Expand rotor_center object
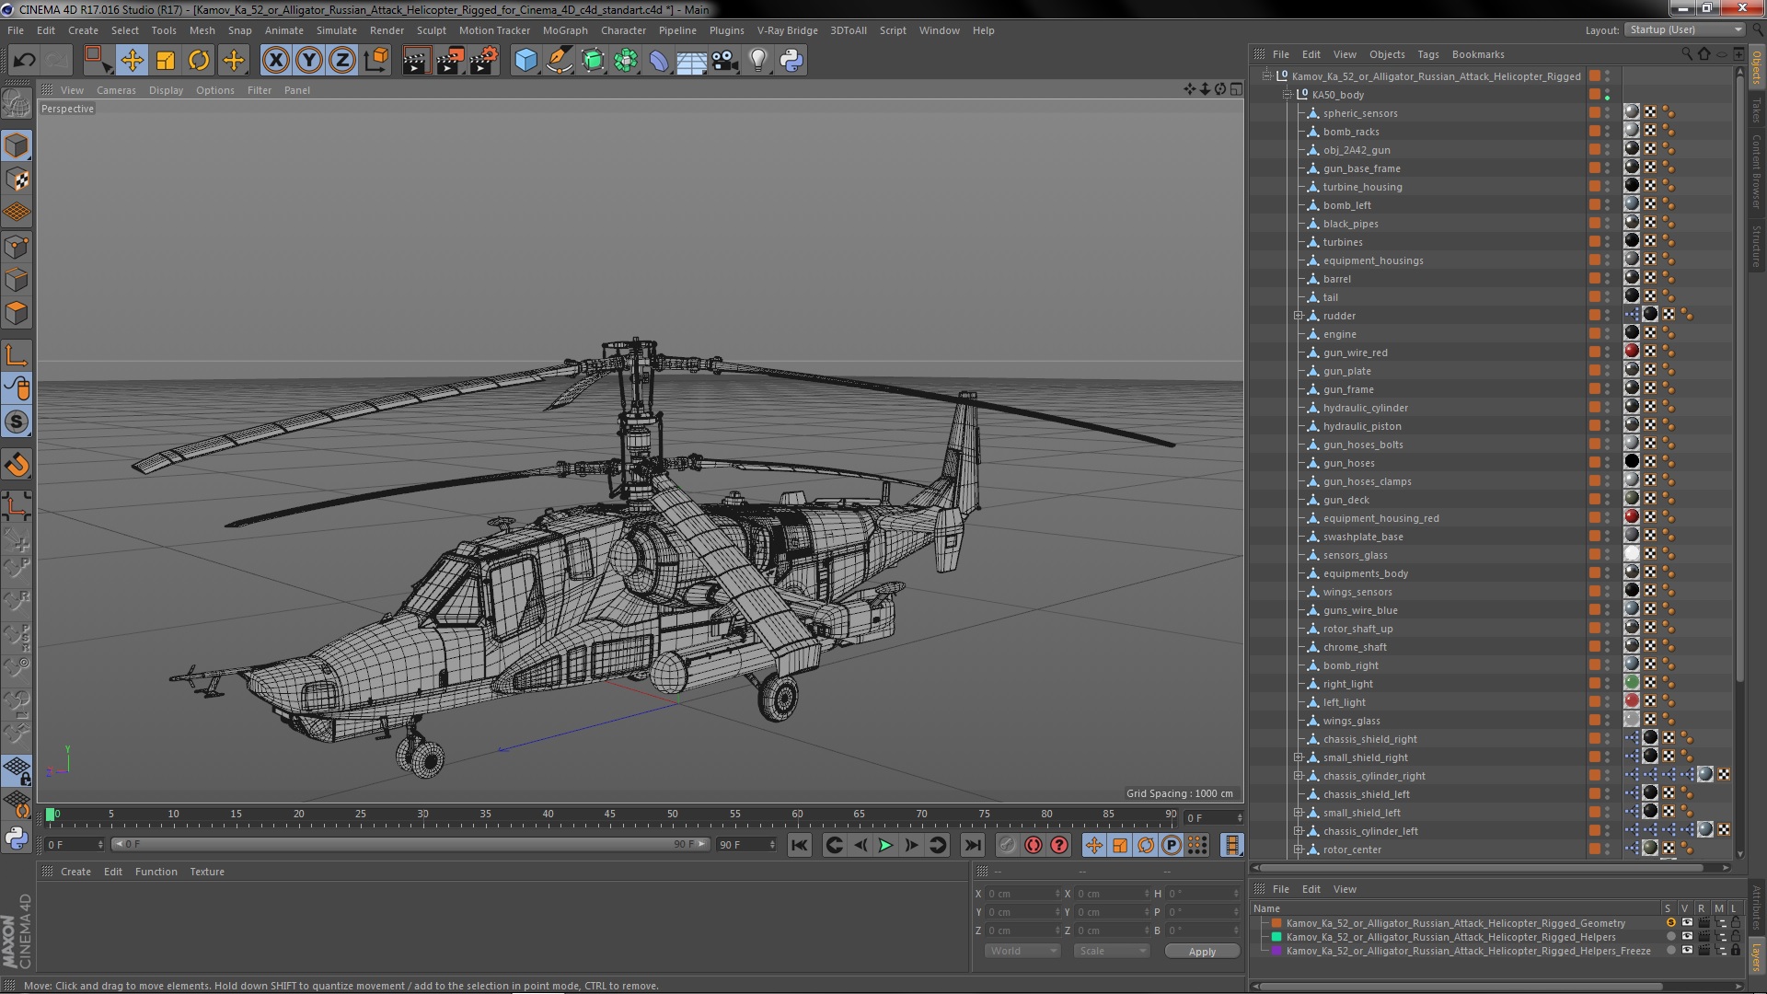 1299,850
